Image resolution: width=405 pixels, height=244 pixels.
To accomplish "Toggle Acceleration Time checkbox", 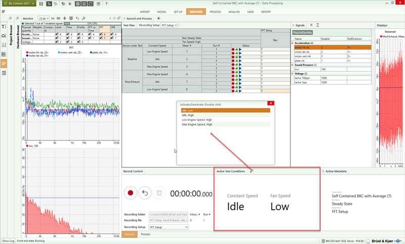I will pyautogui.click(x=68, y=34).
